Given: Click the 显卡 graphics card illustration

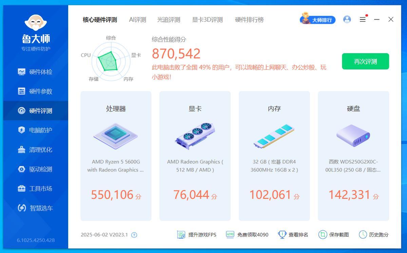Looking at the screenshot, I should [x=195, y=136].
